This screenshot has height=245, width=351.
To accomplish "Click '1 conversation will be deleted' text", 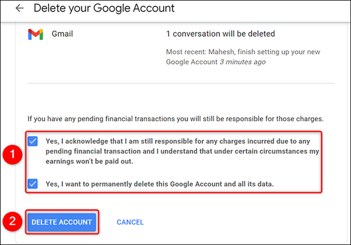I will [221, 34].
